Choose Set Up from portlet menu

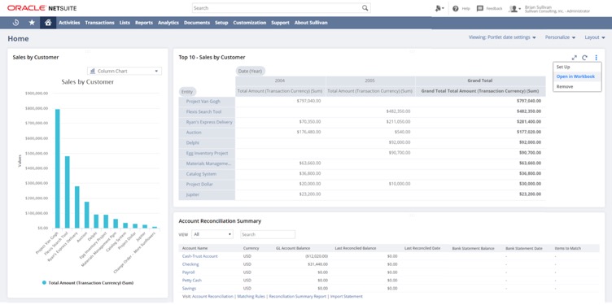coord(577,67)
